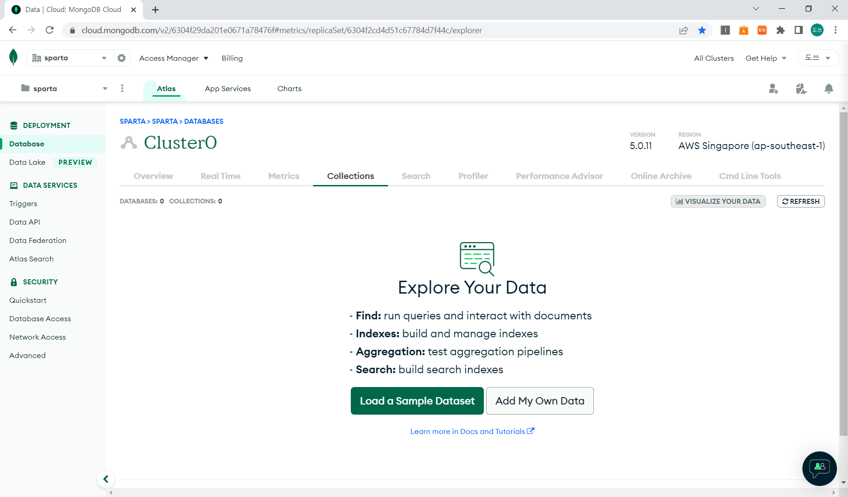848x497 pixels.
Task: Switch to the Charts tab
Action: pos(290,88)
